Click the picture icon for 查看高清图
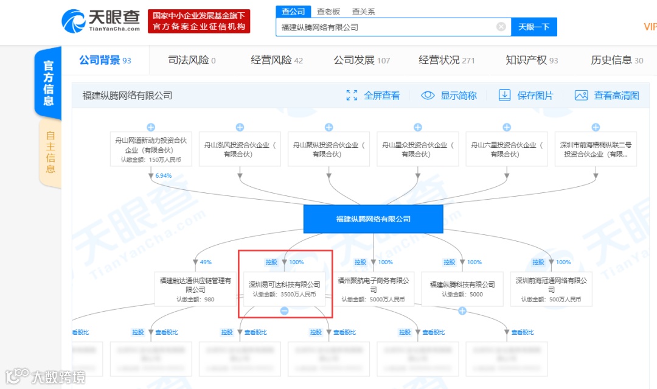Screen dimensions: 657x389 pyautogui.click(x=581, y=96)
